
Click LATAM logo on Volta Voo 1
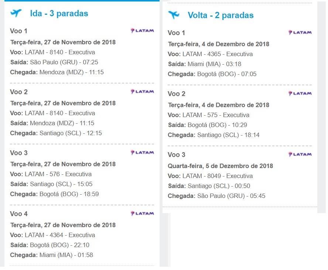click(300, 33)
